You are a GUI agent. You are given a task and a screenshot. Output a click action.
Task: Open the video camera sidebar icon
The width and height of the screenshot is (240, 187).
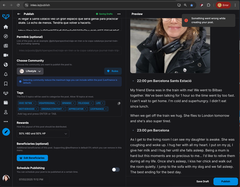click(x=6, y=55)
